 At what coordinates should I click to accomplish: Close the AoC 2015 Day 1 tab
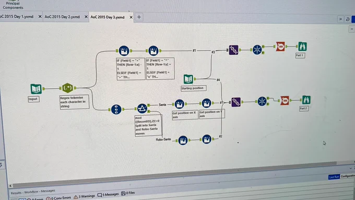coord(40,17)
